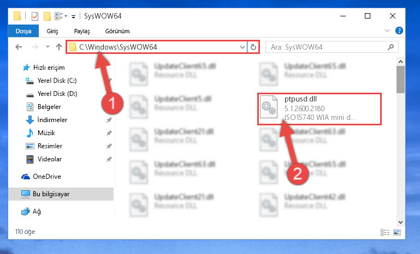This screenshot has width=420, height=254.
Task: Open the Help question mark icon
Action: tap(399, 31)
